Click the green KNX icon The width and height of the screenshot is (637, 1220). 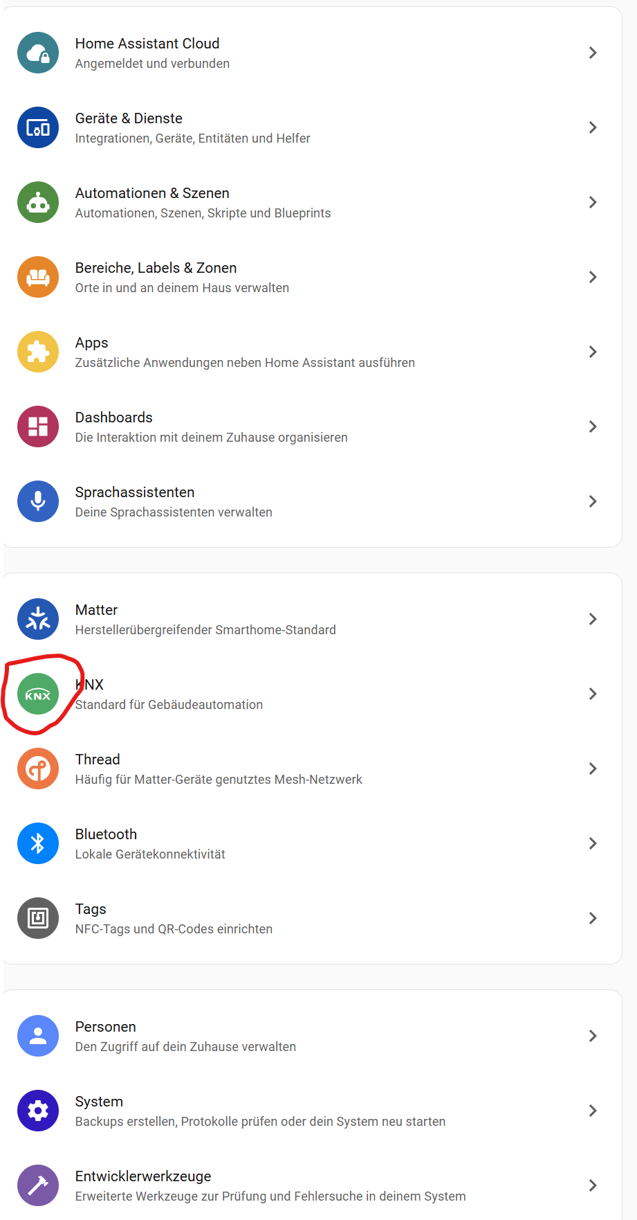click(38, 694)
